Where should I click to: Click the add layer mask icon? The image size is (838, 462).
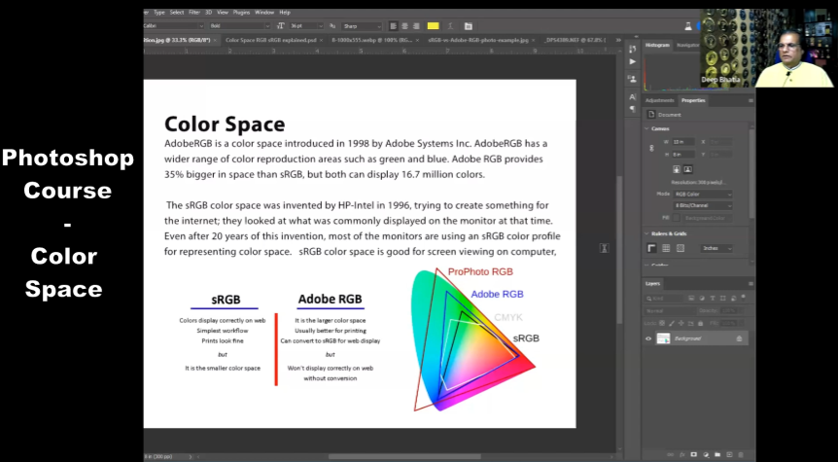692,453
